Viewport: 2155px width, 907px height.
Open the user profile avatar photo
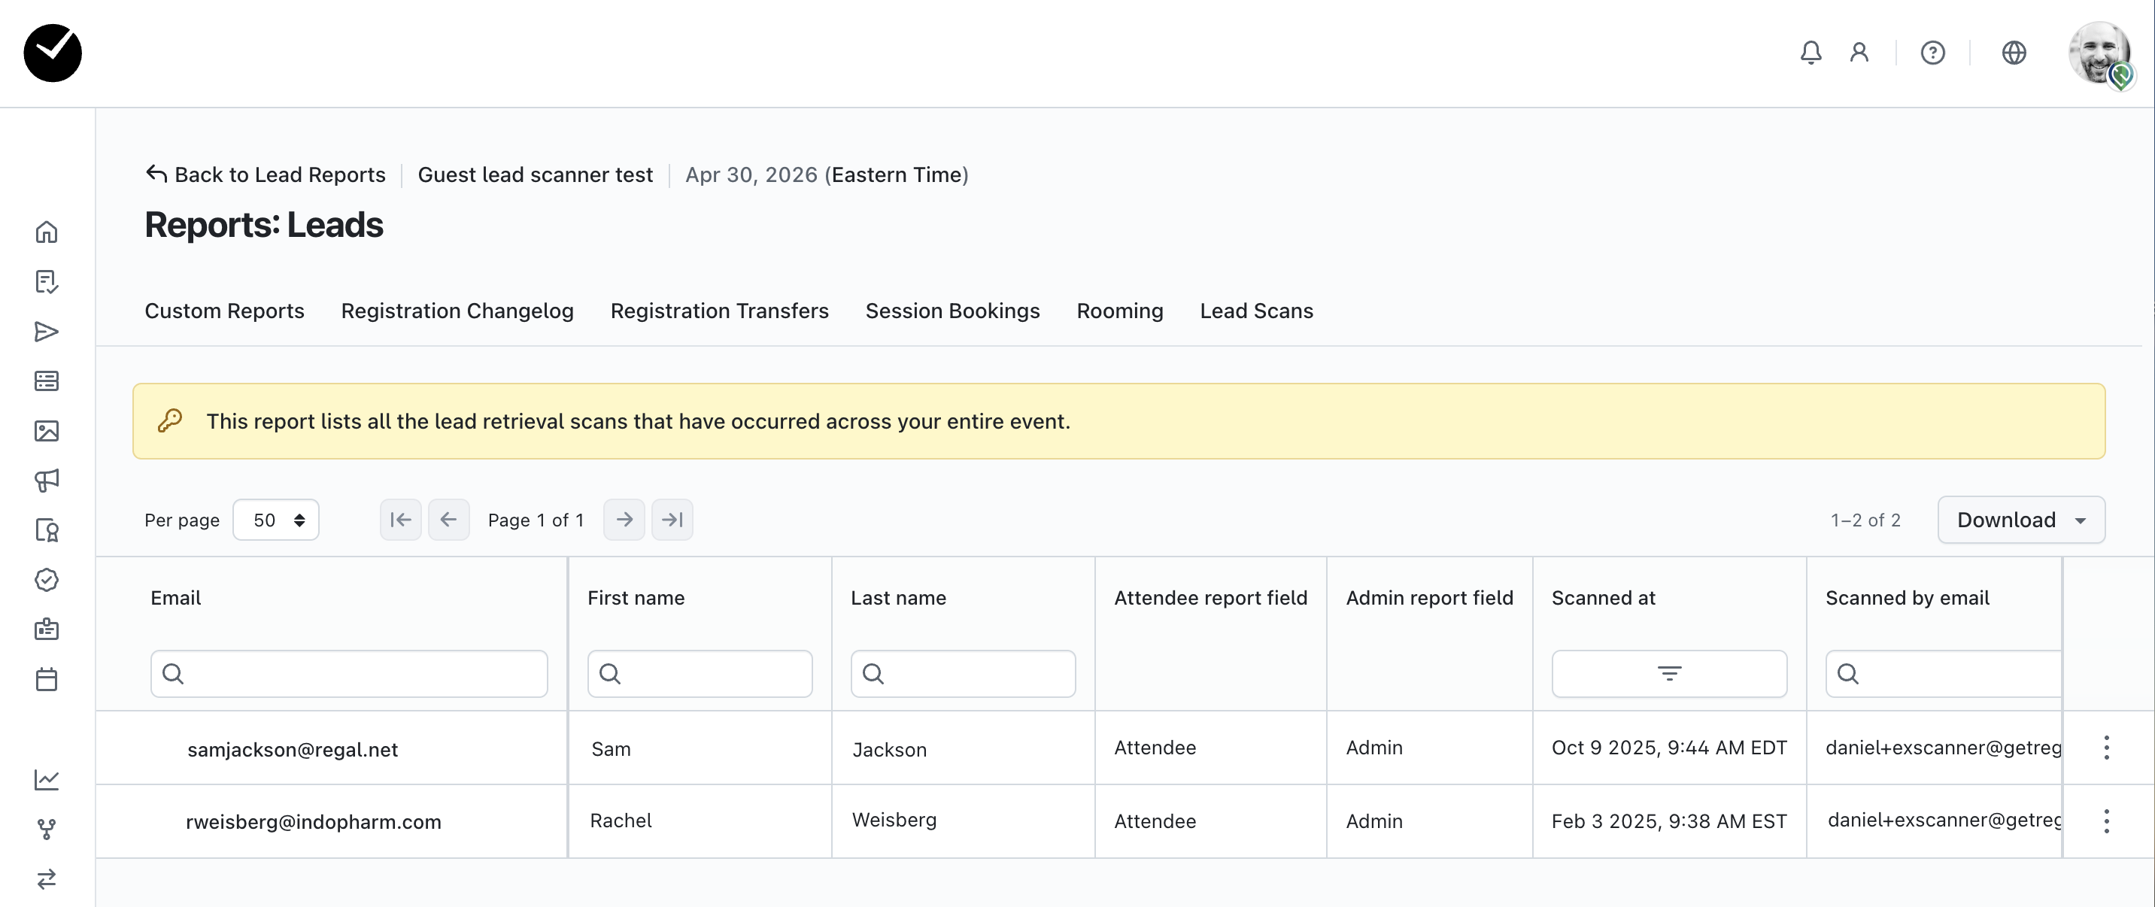(2099, 53)
